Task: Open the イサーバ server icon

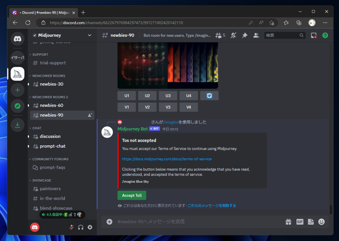Action: (17, 57)
